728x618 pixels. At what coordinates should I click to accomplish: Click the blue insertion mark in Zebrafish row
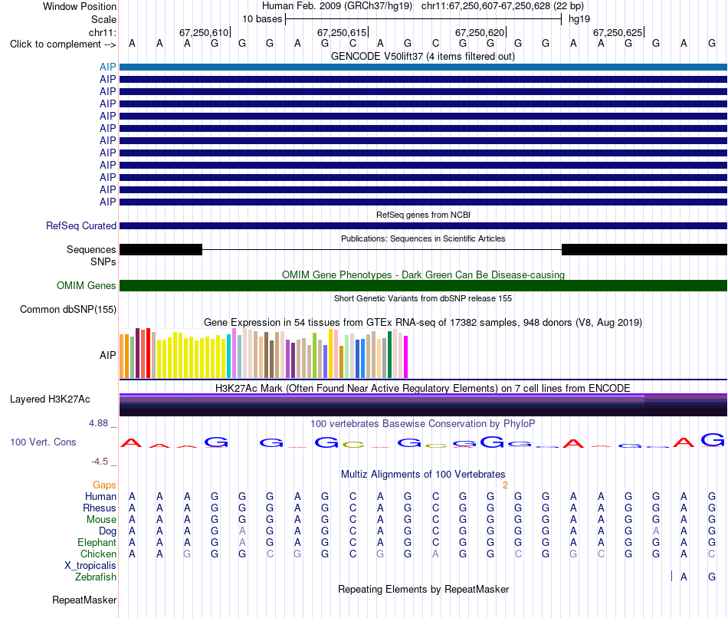(x=671, y=576)
